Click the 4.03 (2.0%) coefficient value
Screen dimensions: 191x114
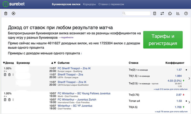174,80
